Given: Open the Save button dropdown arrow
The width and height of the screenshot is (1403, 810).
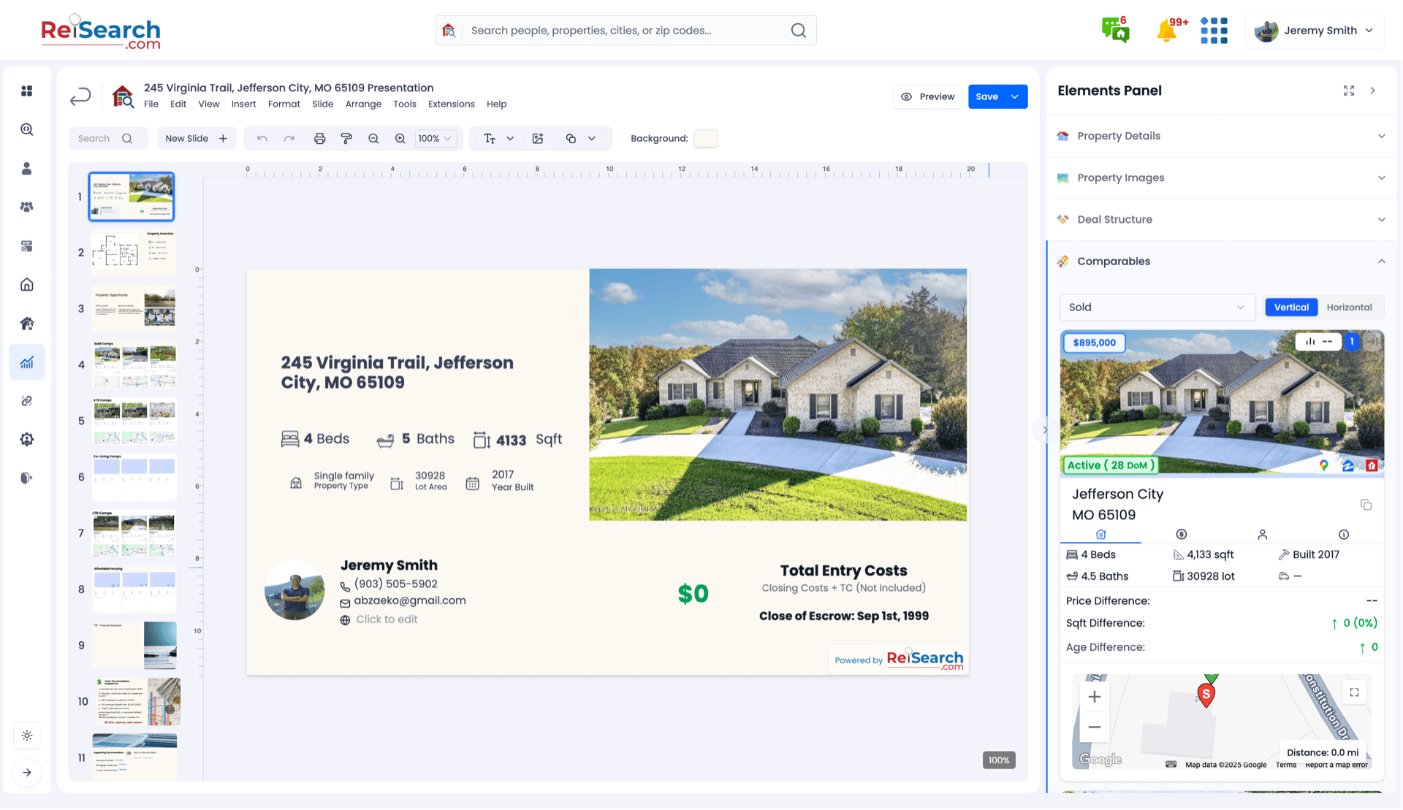Looking at the screenshot, I should click(1015, 96).
